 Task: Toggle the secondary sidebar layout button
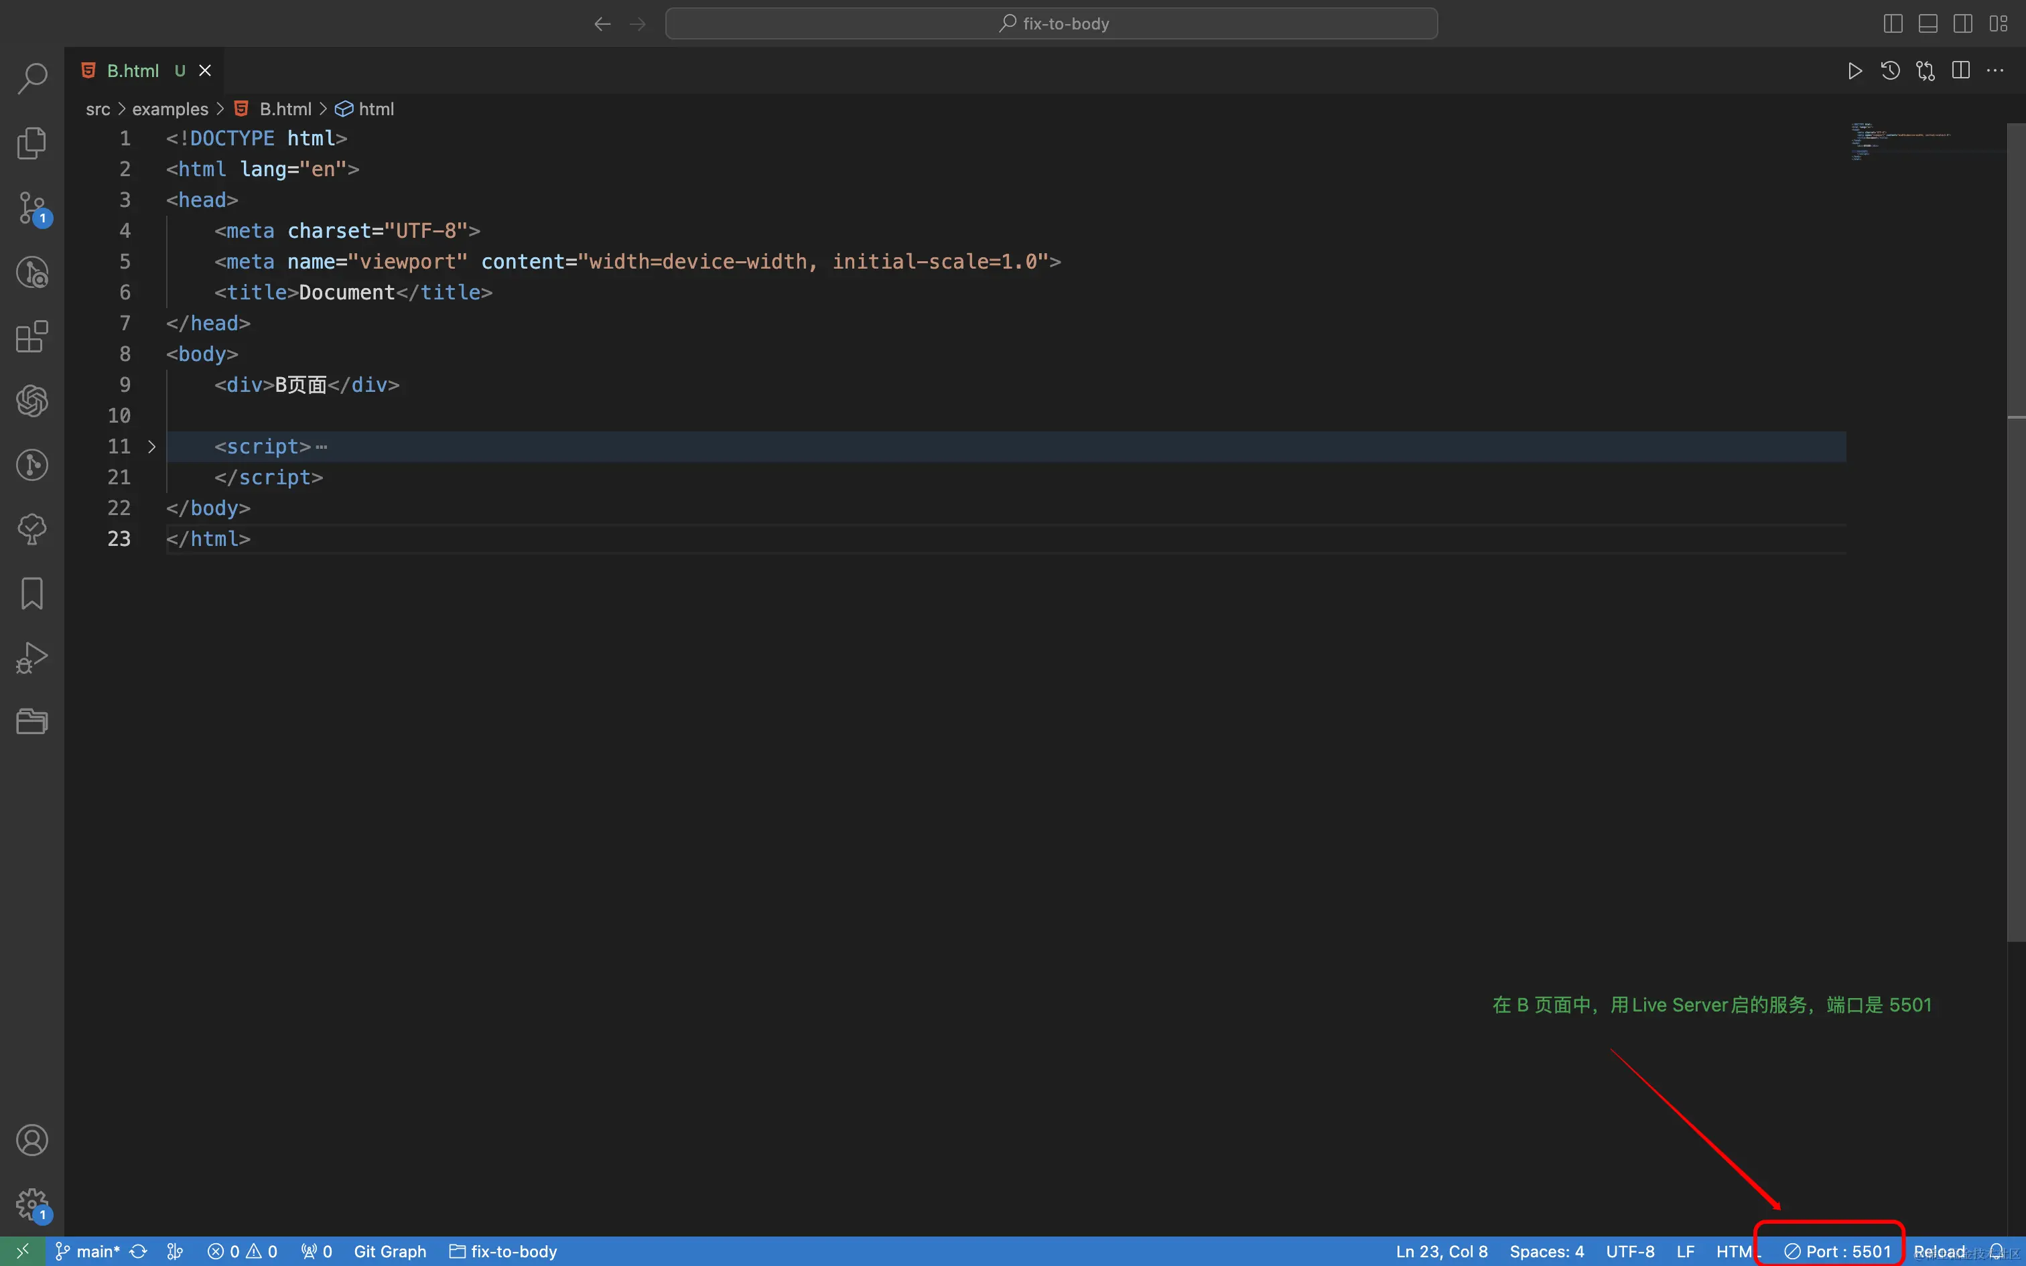1962,24
